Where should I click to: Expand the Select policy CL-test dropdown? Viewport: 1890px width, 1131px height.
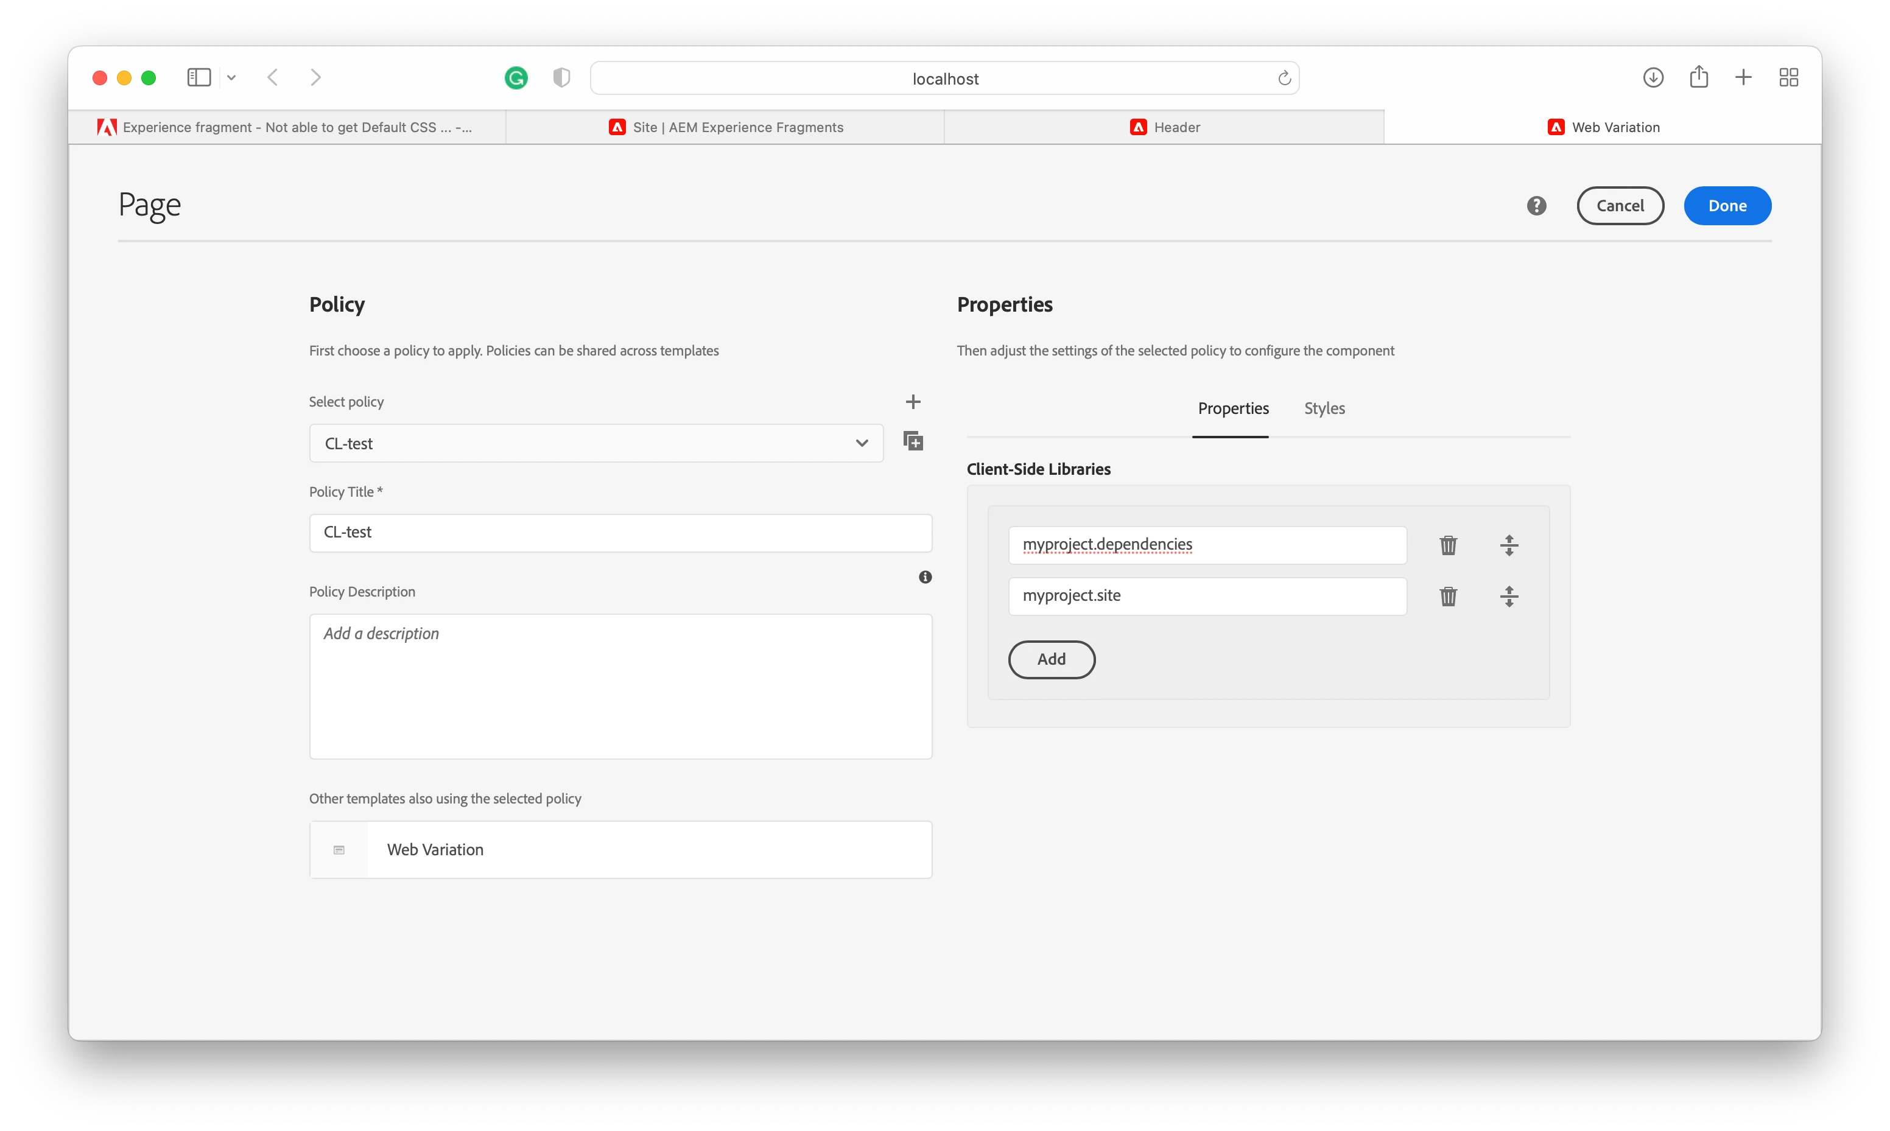click(596, 444)
